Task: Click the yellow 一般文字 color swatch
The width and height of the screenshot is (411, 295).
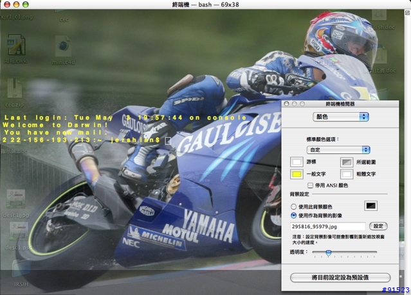Action: pyautogui.click(x=297, y=174)
